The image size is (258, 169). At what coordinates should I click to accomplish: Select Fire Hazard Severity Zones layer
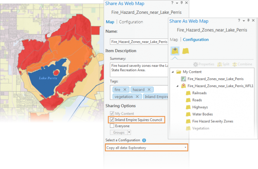tap(213, 121)
